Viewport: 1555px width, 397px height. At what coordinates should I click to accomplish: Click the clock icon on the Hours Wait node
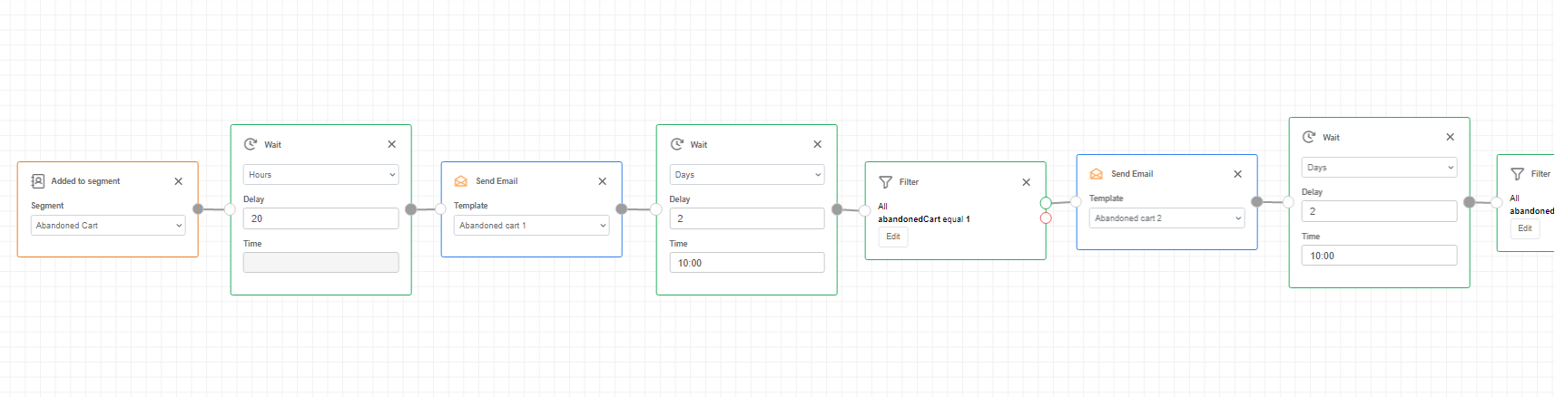click(x=251, y=144)
